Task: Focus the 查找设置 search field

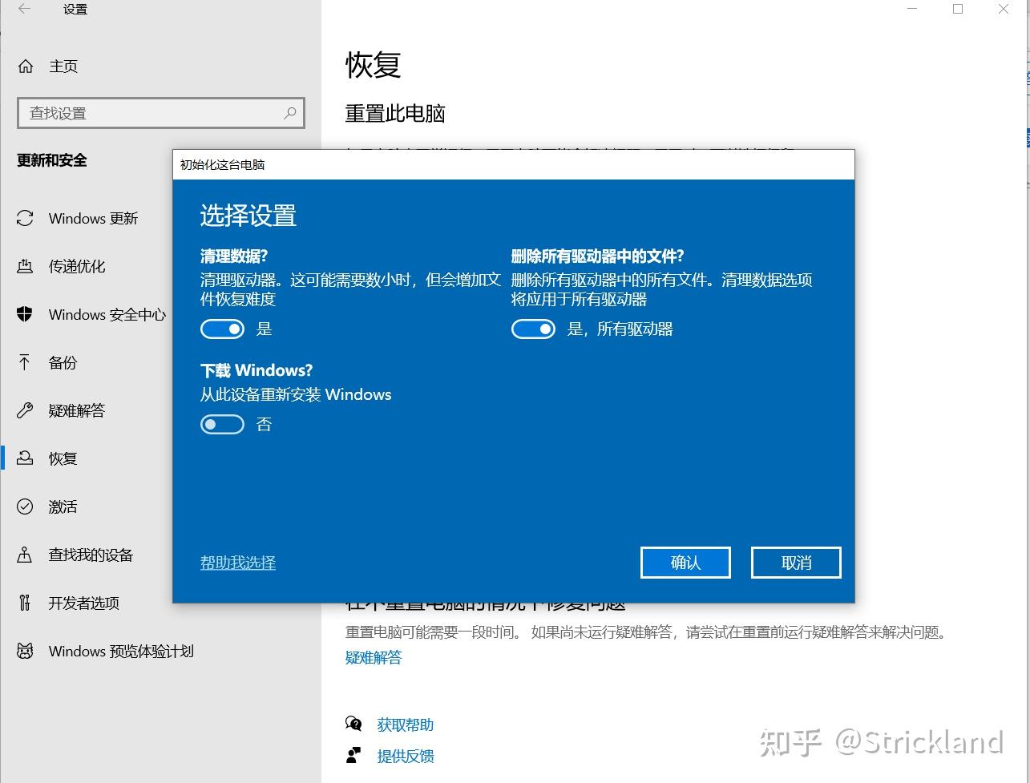Action: pos(161,113)
